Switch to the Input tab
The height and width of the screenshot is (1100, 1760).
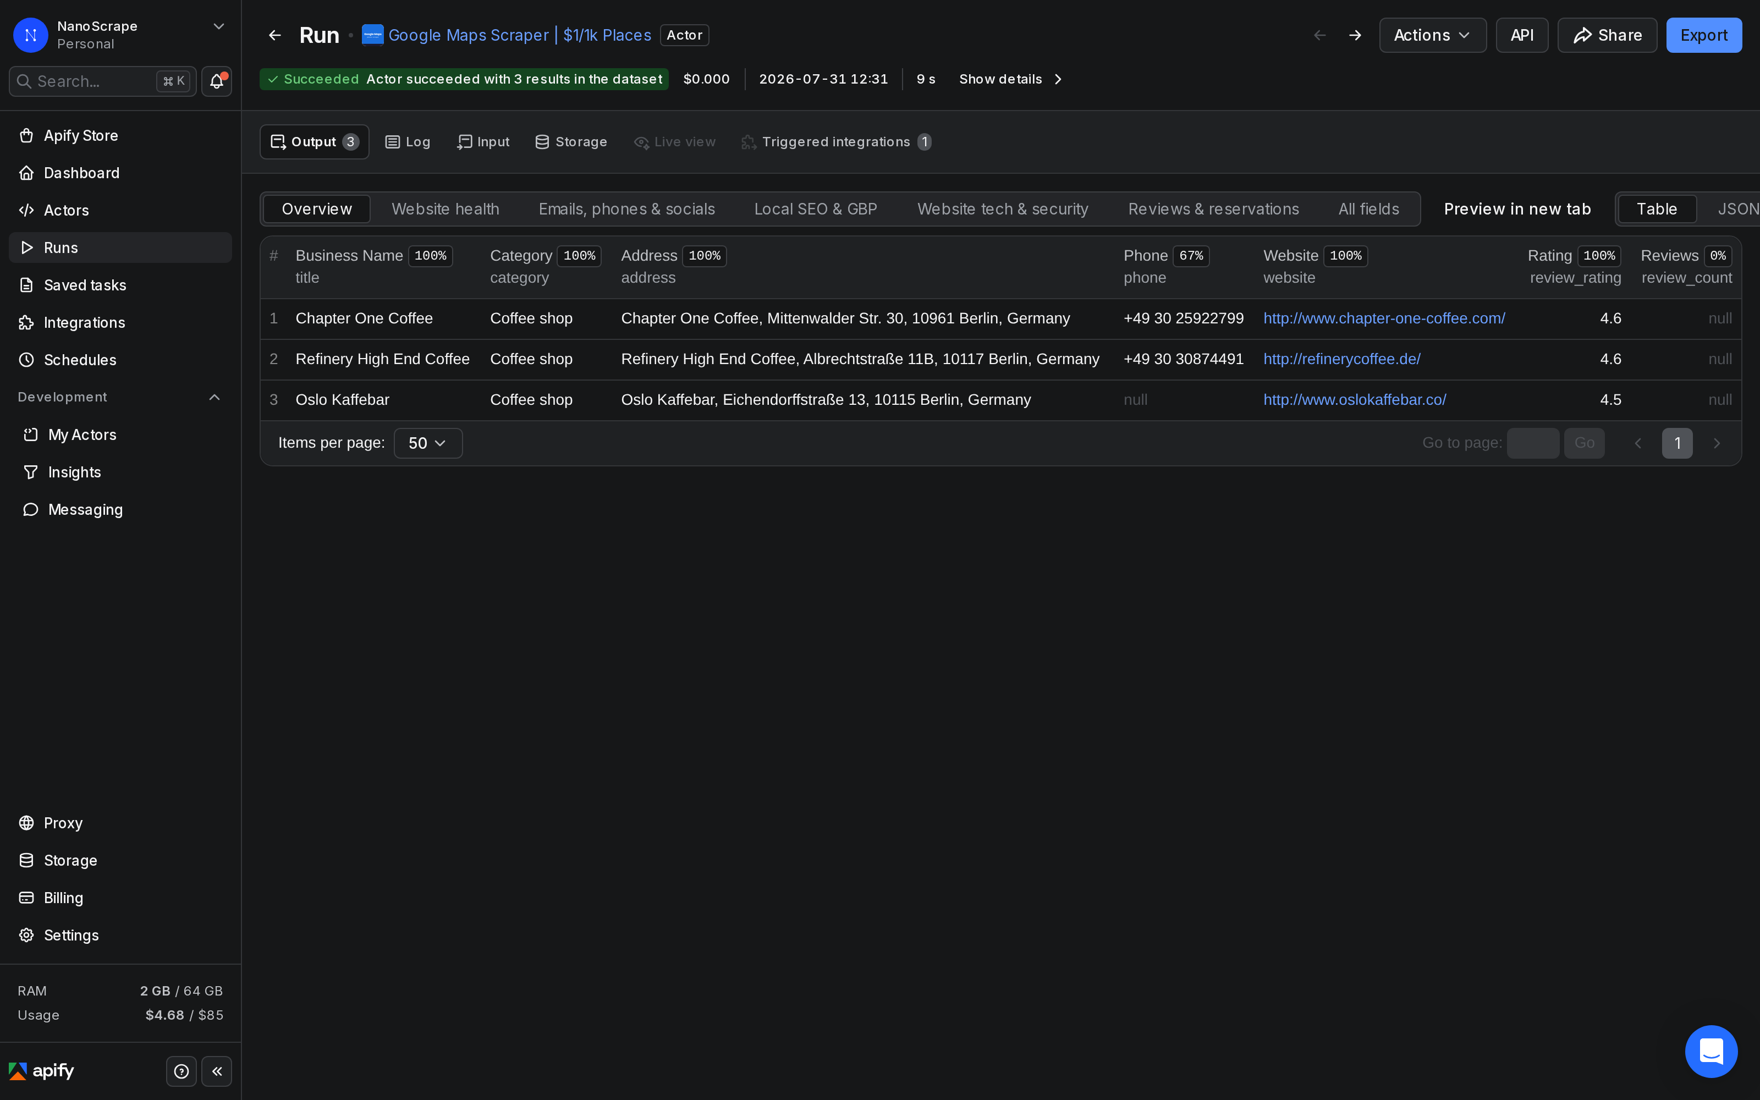click(x=483, y=142)
